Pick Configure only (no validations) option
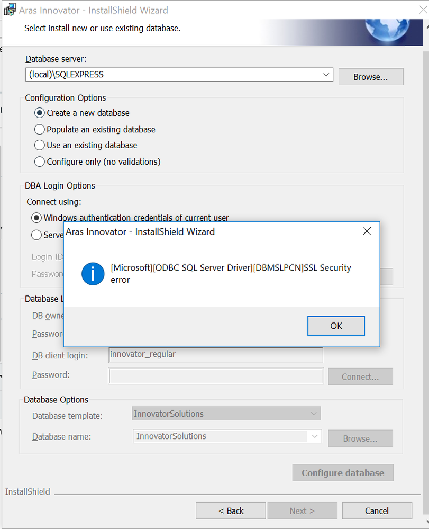Viewport: 429px width, 529px height. [40, 162]
